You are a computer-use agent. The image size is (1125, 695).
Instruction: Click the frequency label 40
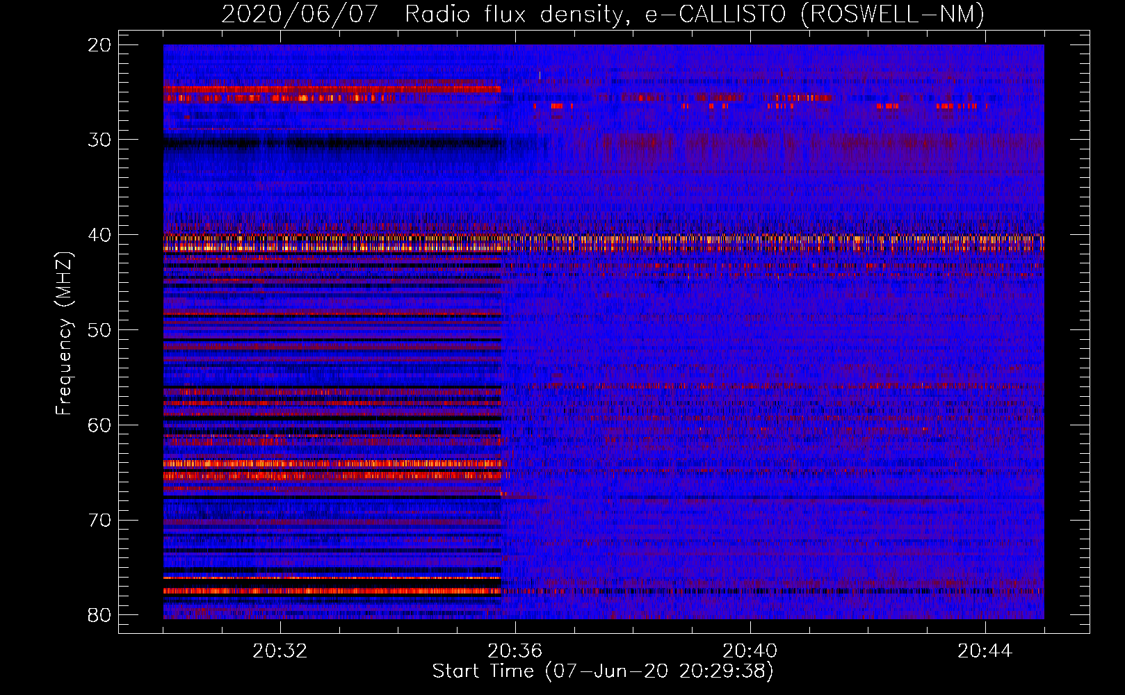(100, 235)
